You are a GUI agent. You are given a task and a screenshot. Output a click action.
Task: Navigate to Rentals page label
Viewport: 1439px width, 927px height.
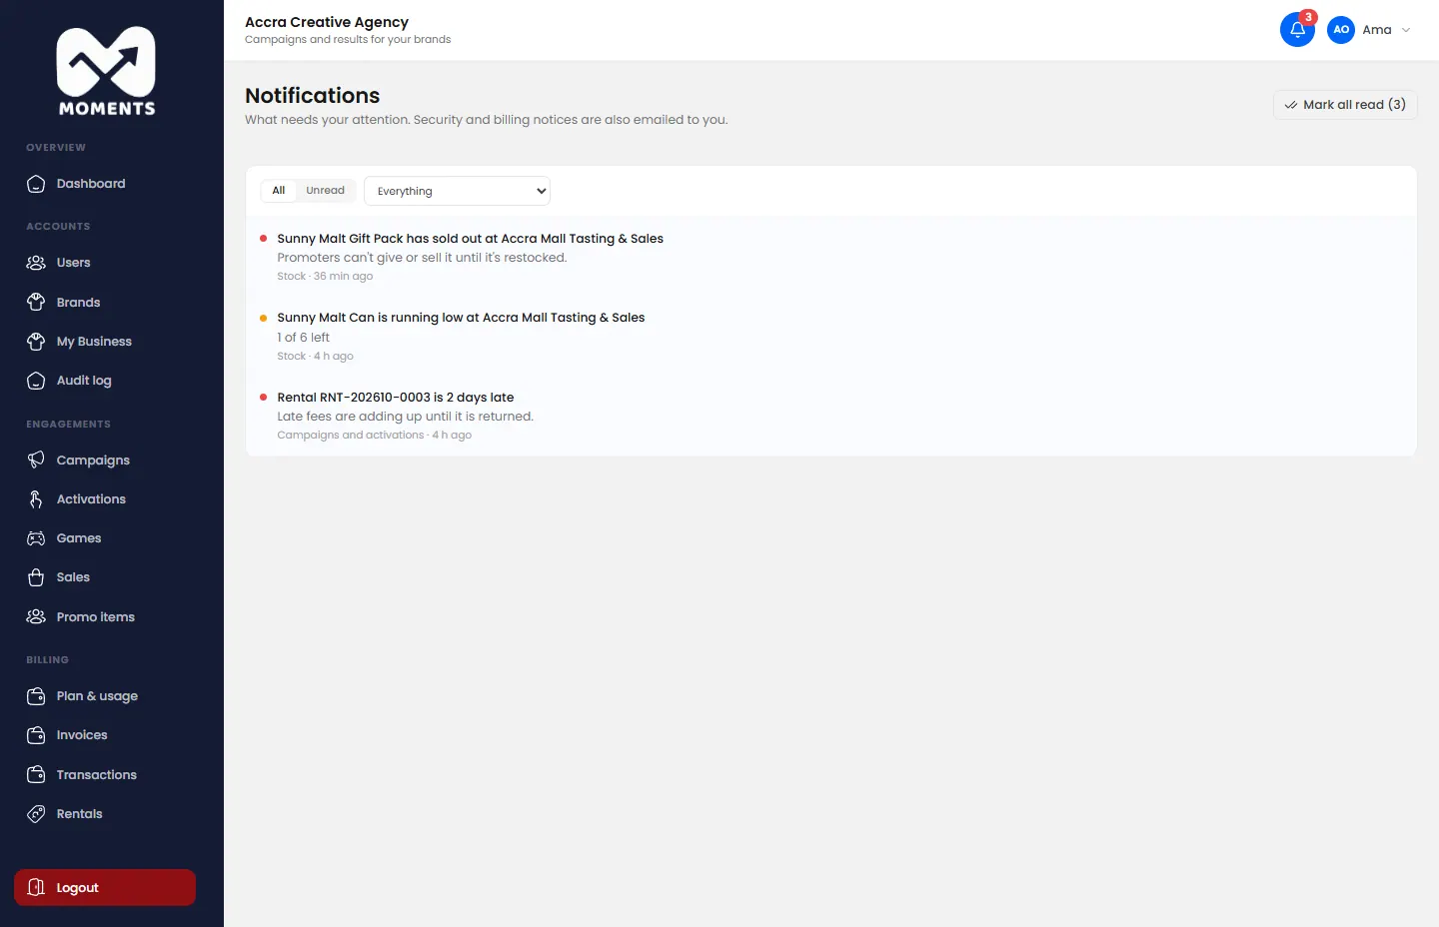(x=79, y=814)
